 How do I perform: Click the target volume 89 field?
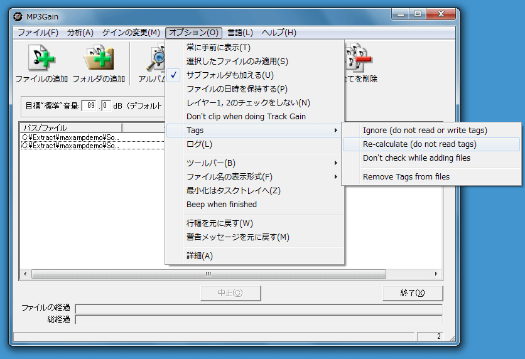pyautogui.click(x=89, y=105)
